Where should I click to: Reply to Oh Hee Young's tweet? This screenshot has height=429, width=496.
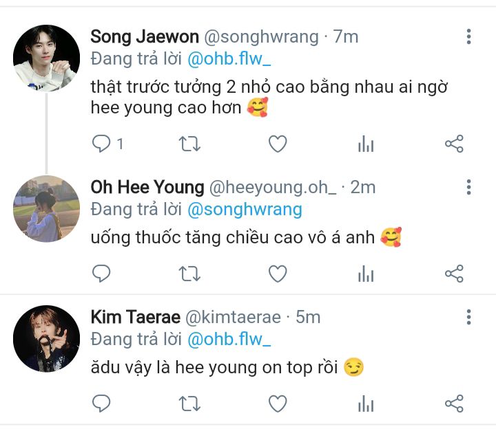(102, 274)
